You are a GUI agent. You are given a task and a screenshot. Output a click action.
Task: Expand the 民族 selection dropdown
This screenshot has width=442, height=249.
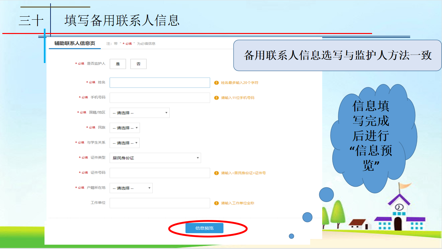point(125,128)
